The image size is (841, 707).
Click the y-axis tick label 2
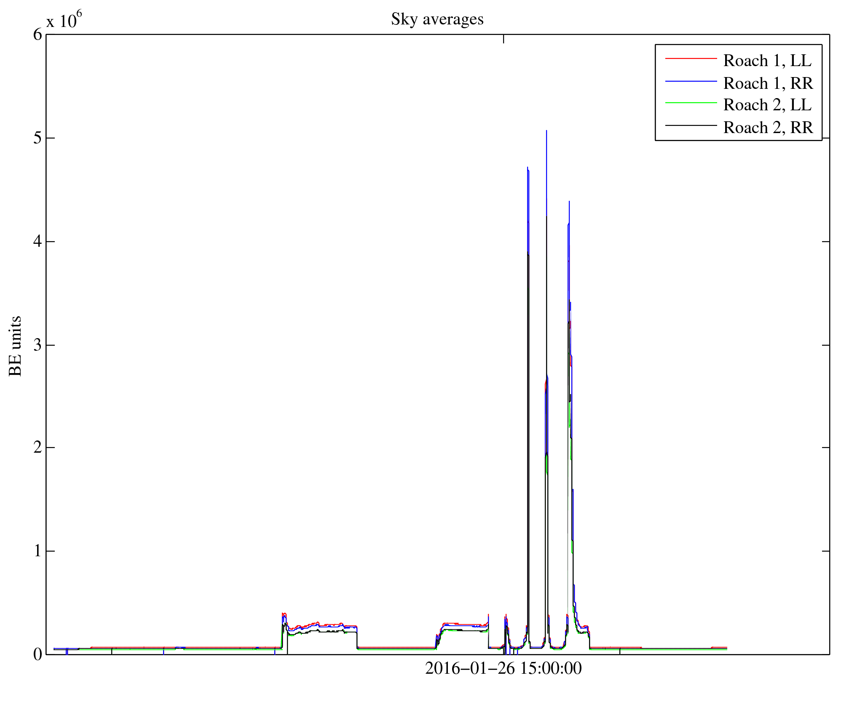pyautogui.click(x=38, y=447)
